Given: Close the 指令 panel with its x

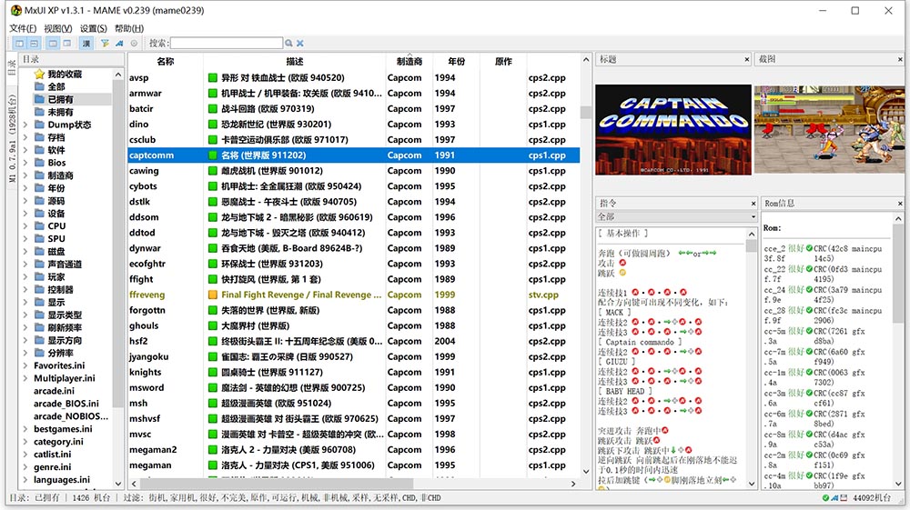Looking at the screenshot, I should pos(753,204).
